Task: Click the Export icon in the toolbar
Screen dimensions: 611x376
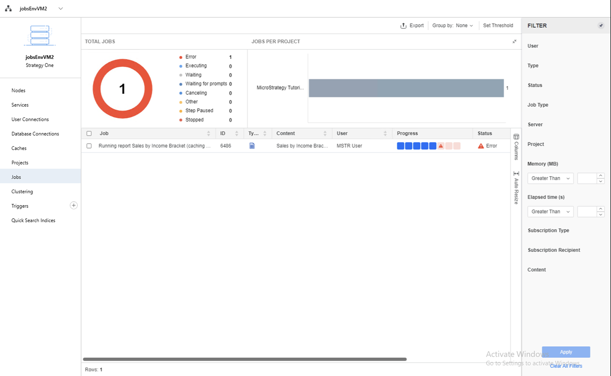Action: (x=403, y=26)
